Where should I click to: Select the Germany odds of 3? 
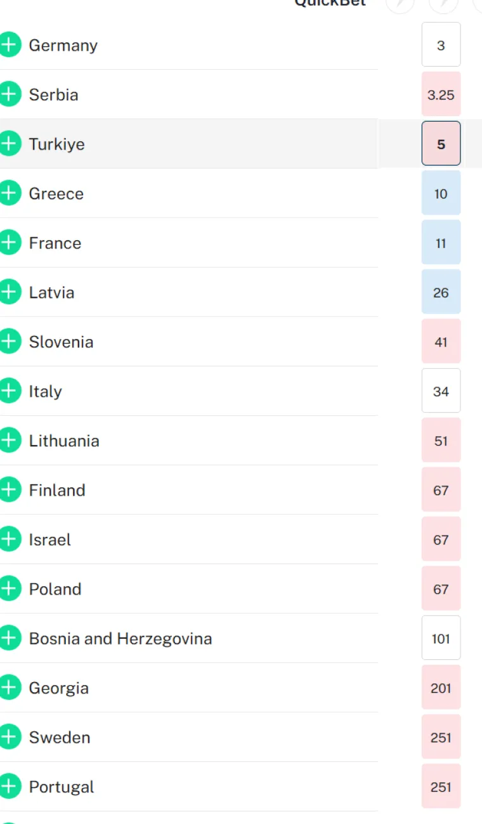[441, 44]
